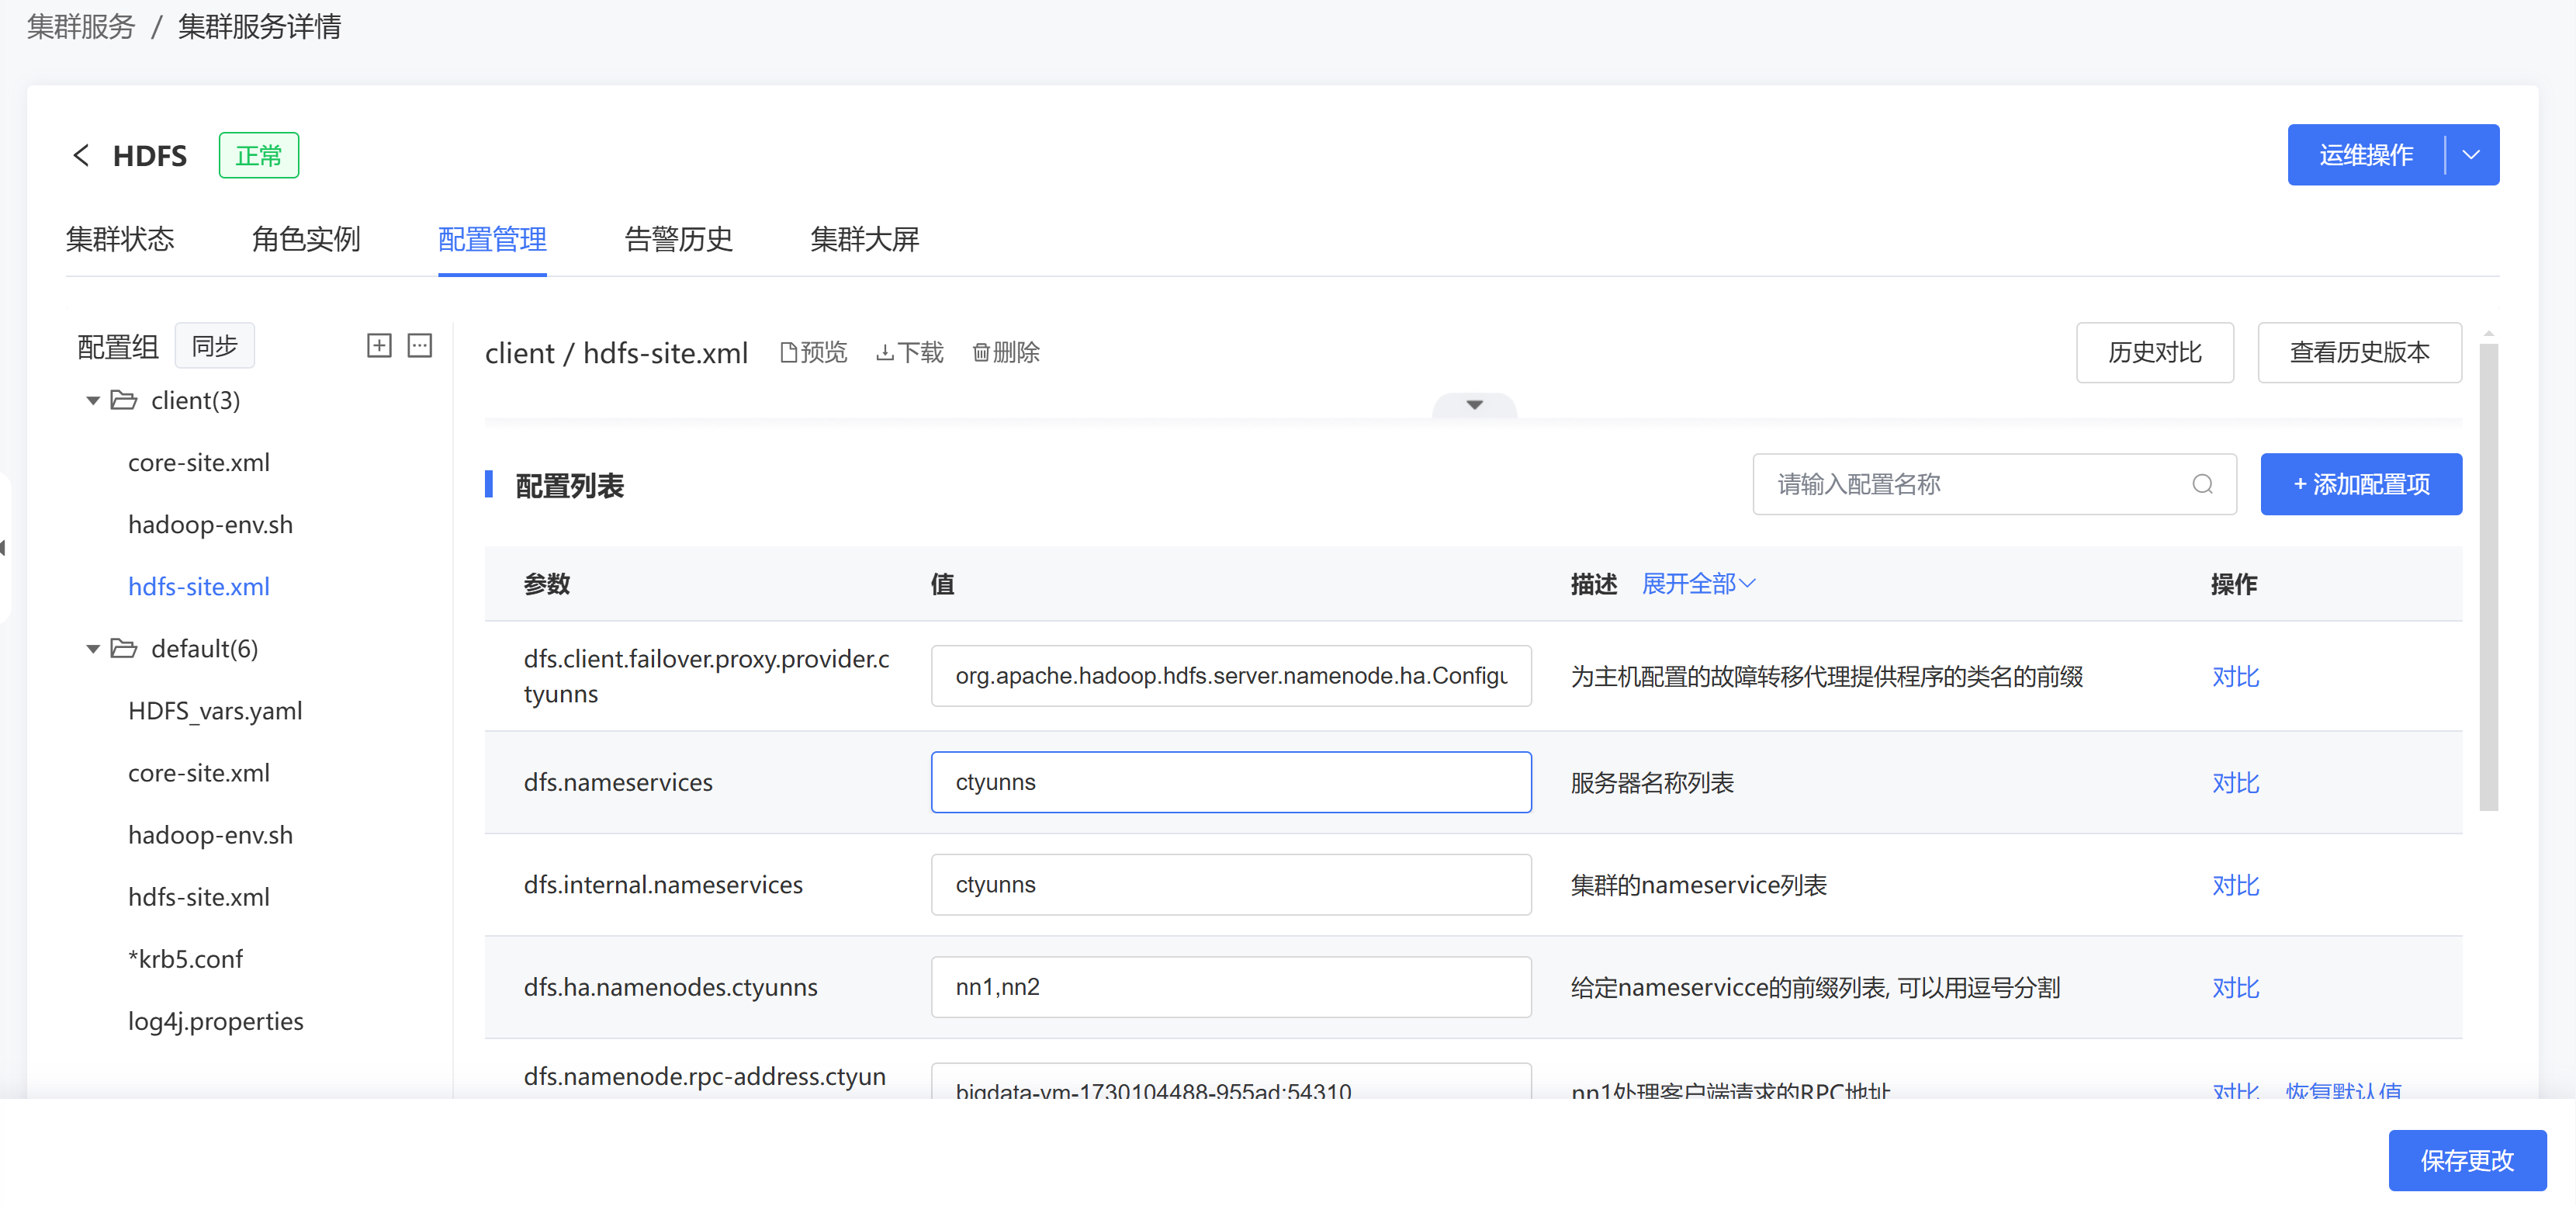2576x1206 pixels.
Task: Download hdfs-site.xml via 下载
Action: [909, 352]
